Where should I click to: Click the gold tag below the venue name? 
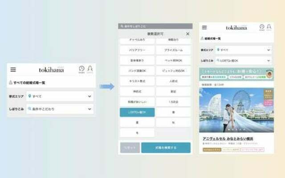tap(212, 150)
